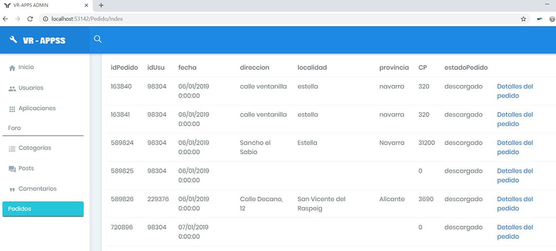View Detalles del pedido for order 589826
The width and height of the screenshot is (556, 251).
pos(514,204)
